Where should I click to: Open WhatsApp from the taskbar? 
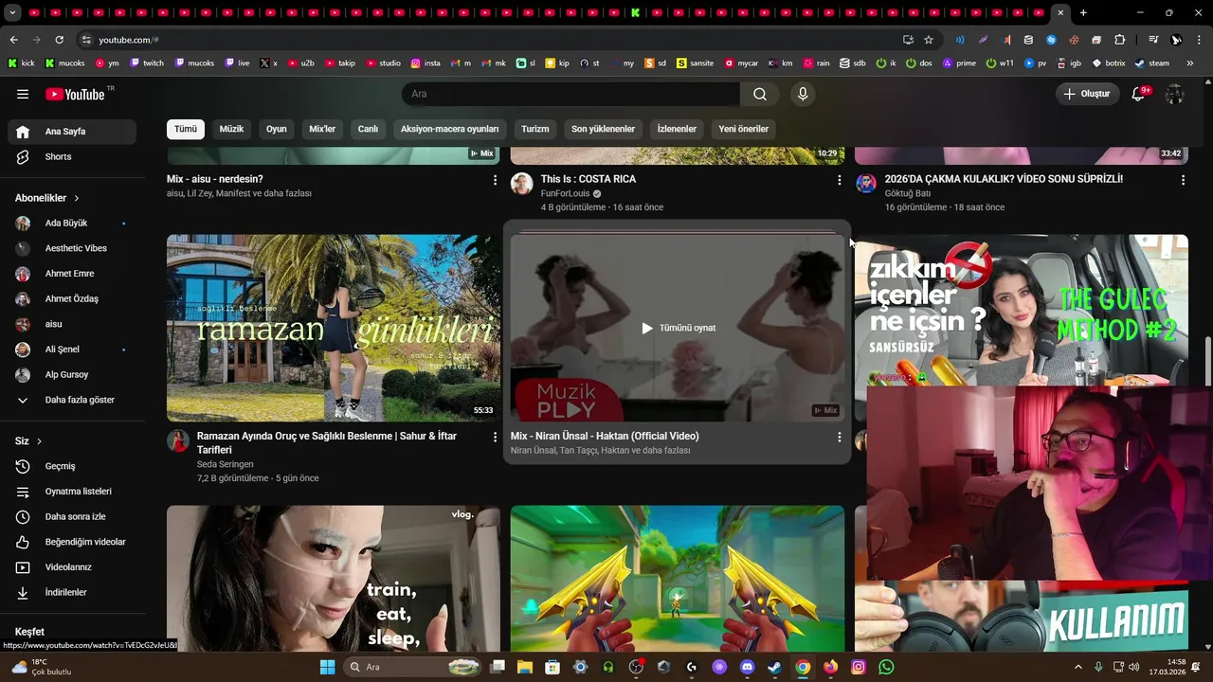coord(886,667)
